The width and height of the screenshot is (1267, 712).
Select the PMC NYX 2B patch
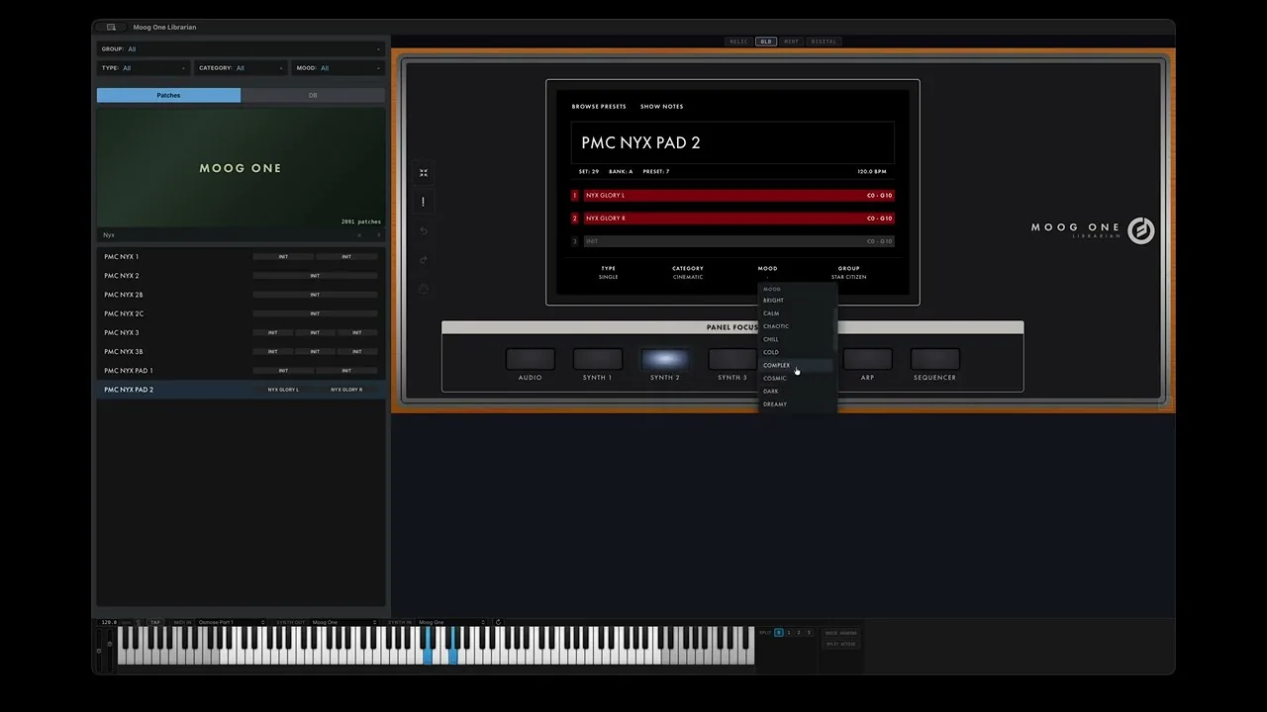pyautogui.click(x=241, y=295)
